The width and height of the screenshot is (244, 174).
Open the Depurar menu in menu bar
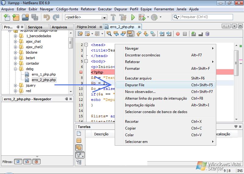tap(121, 9)
